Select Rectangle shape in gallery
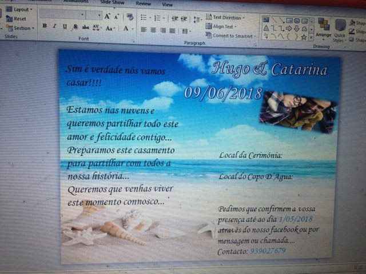 point(289,21)
